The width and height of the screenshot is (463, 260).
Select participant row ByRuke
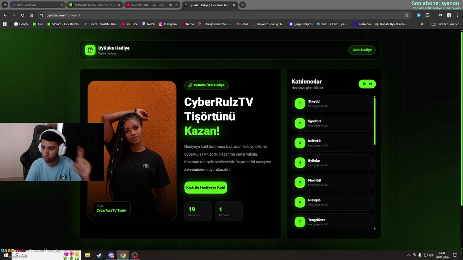[332, 163]
